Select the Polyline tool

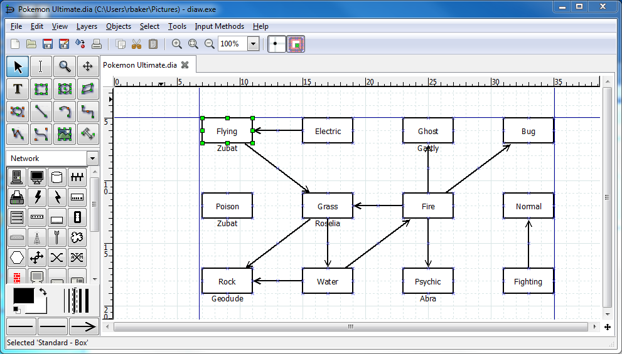tap(18, 134)
